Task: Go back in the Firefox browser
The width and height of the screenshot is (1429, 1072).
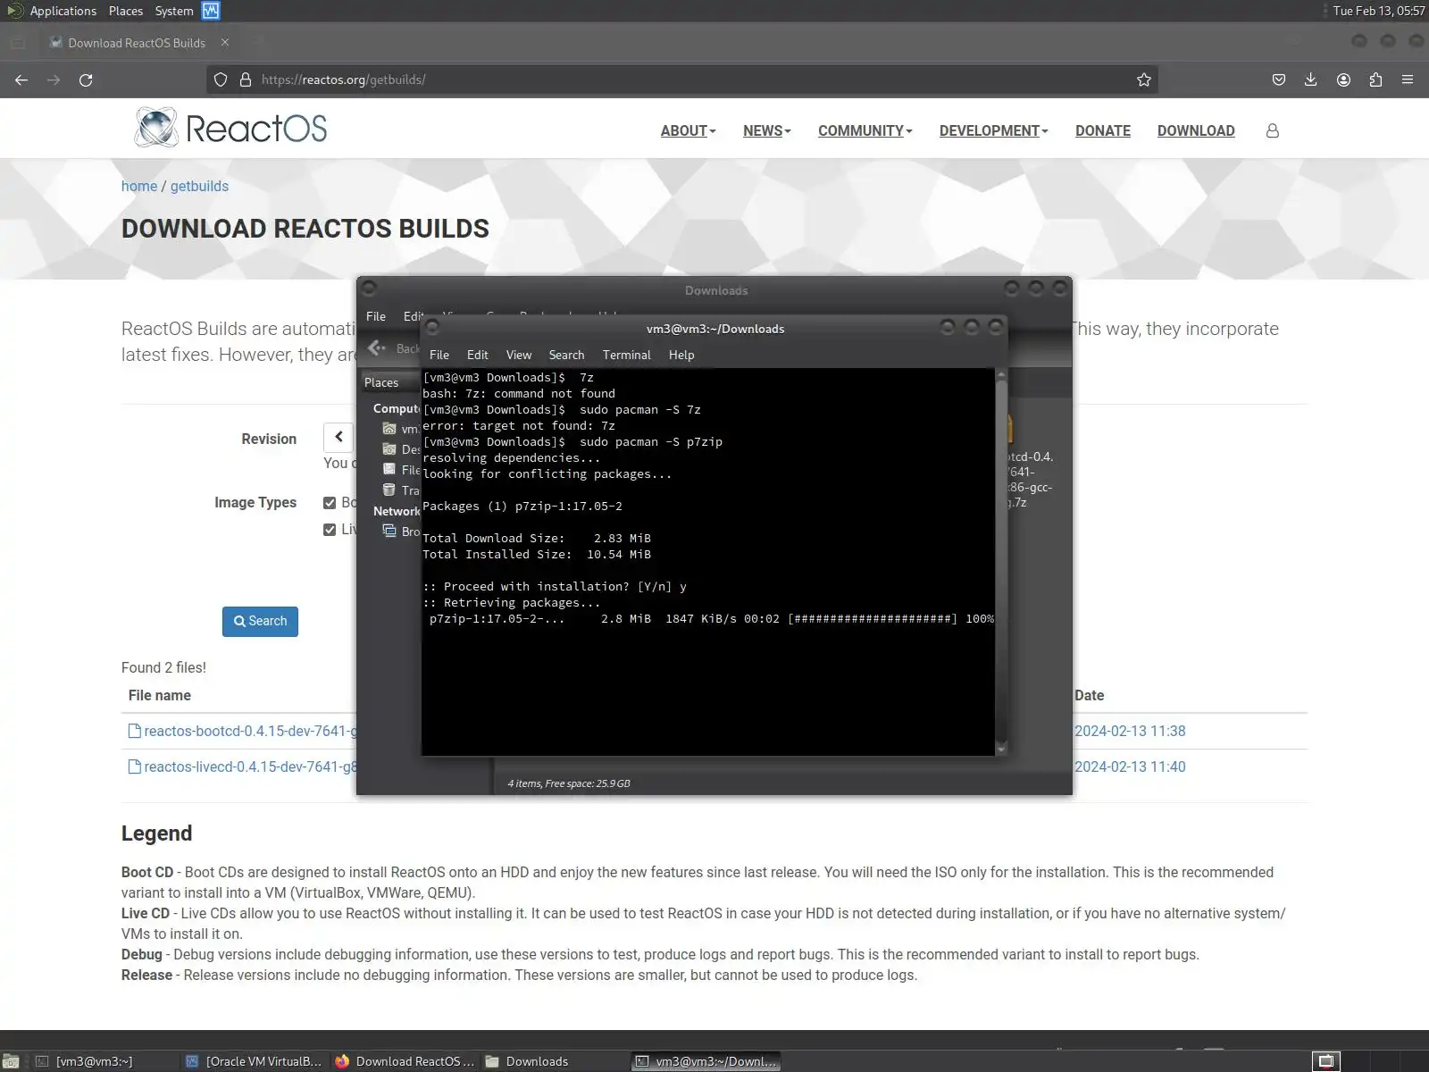Action: (x=21, y=80)
